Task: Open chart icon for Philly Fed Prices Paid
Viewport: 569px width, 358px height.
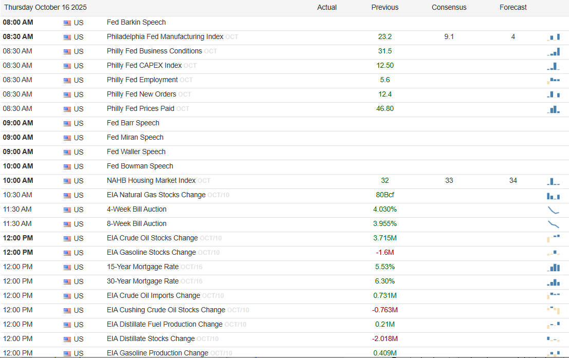Action: 554,109
